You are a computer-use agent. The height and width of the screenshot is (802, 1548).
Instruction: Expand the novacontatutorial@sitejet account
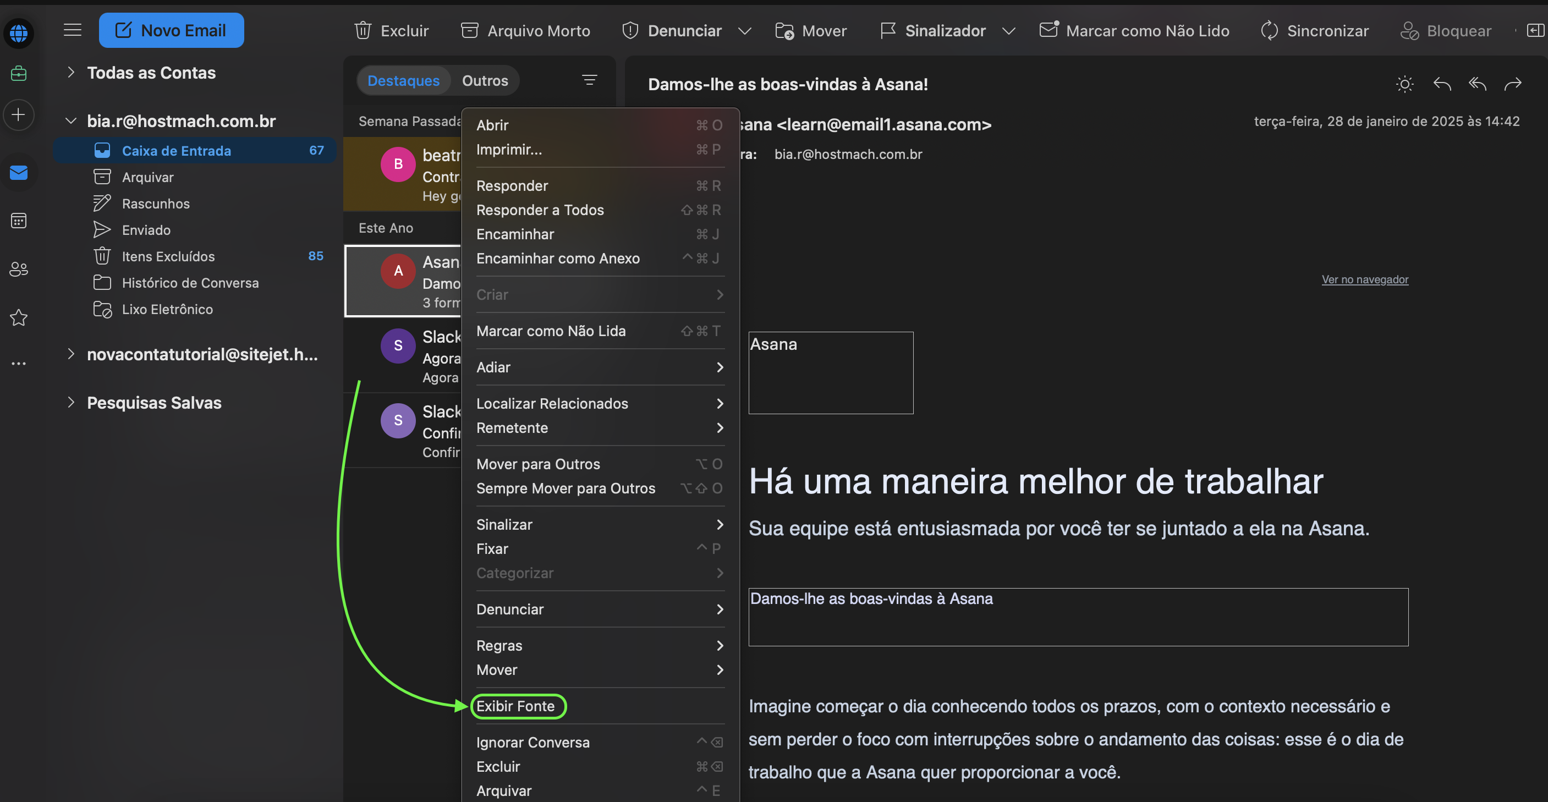[x=71, y=354]
